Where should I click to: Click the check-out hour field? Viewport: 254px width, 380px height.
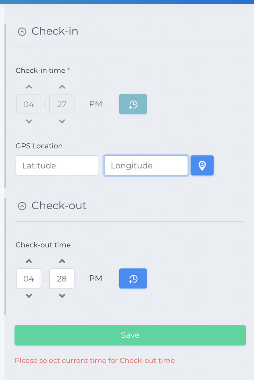(x=29, y=279)
